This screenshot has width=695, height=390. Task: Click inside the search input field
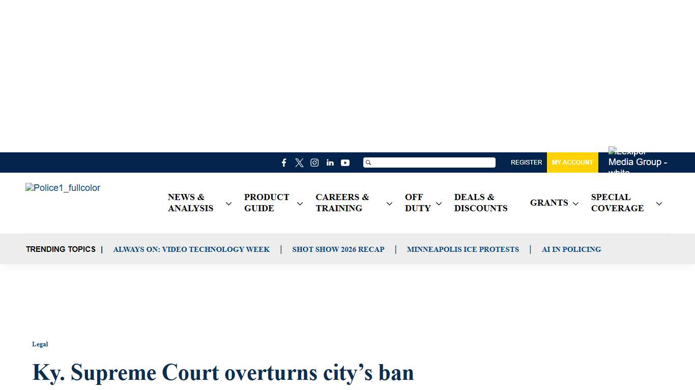(432, 162)
